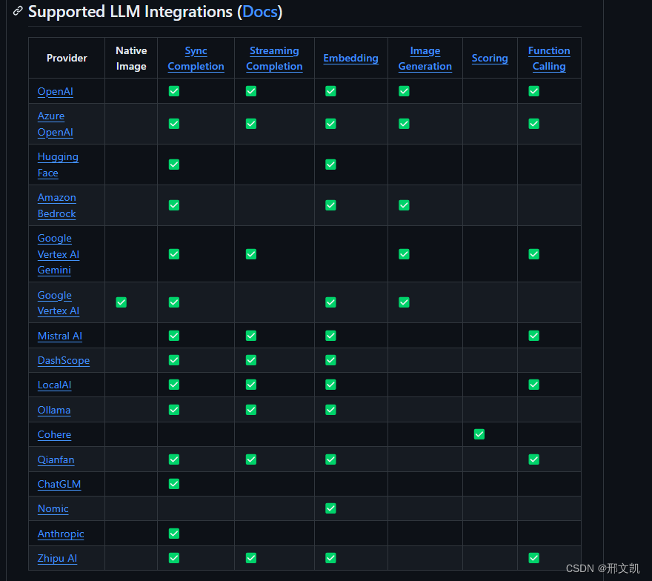The width and height of the screenshot is (652, 581).
Task: Click the 'Supported LLM Integrations' heading text
Action: [130, 12]
